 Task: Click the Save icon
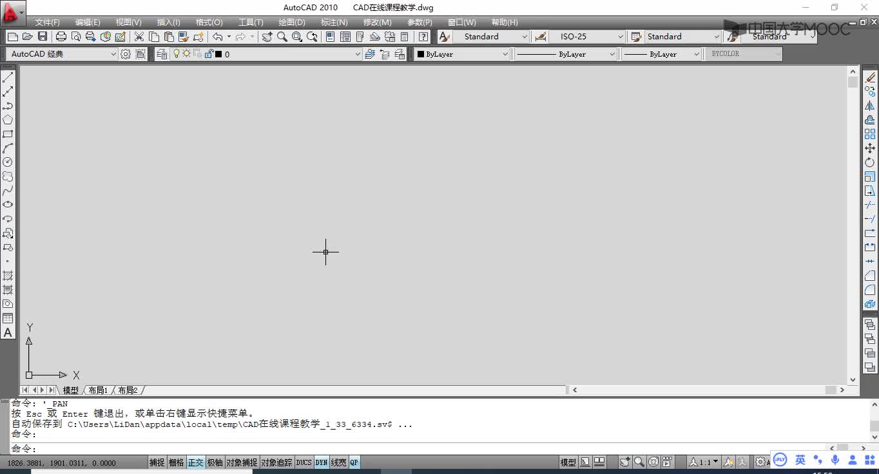coord(43,37)
